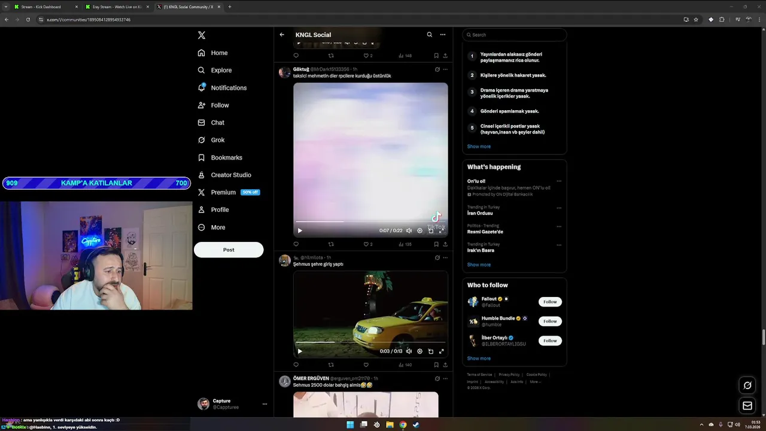Viewport: 766px width, 431px height.
Task: Bookmark Göktuğ's post
Action: pyautogui.click(x=436, y=244)
